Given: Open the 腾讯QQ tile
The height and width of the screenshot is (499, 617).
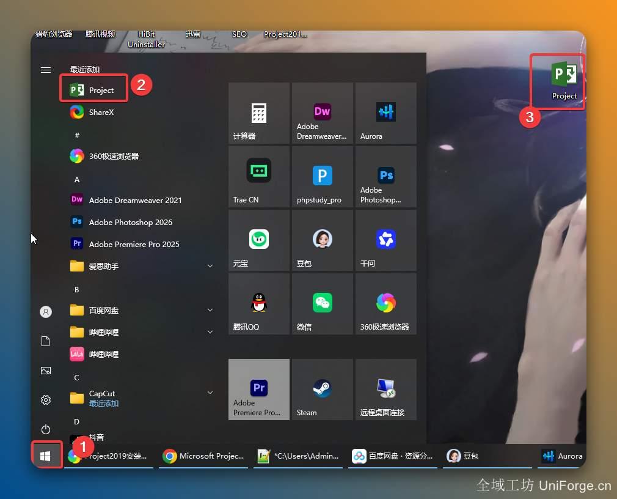Looking at the screenshot, I should click(259, 304).
